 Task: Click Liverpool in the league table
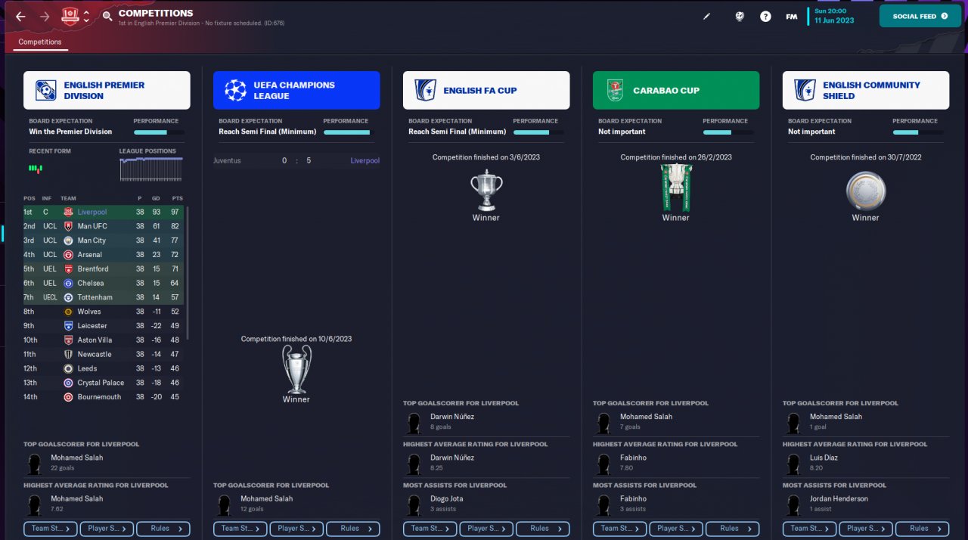tap(92, 213)
